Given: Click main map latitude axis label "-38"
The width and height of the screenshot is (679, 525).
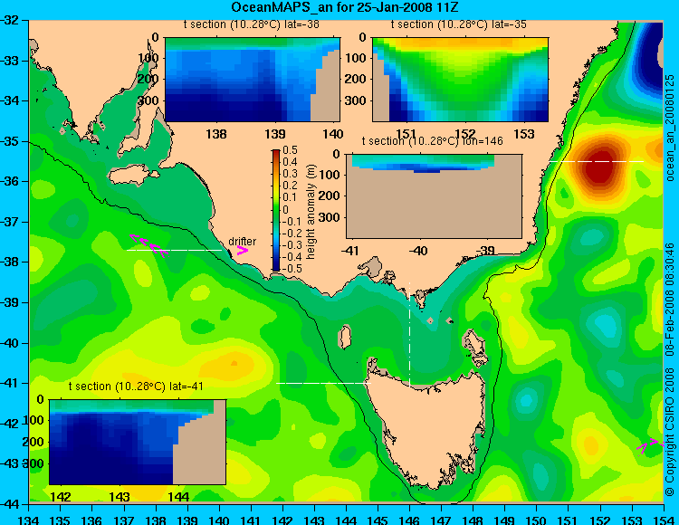Looking at the screenshot, I should click(x=10, y=262).
